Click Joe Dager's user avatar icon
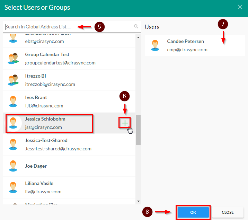248x220 pixels. [13, 166]
